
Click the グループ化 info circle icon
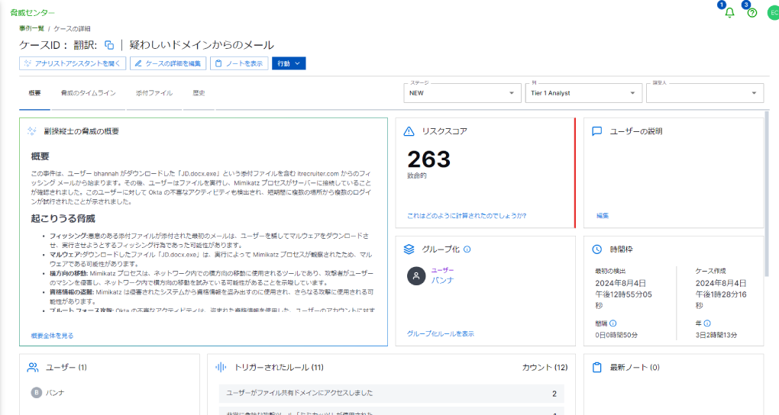(x=467, y=249)
